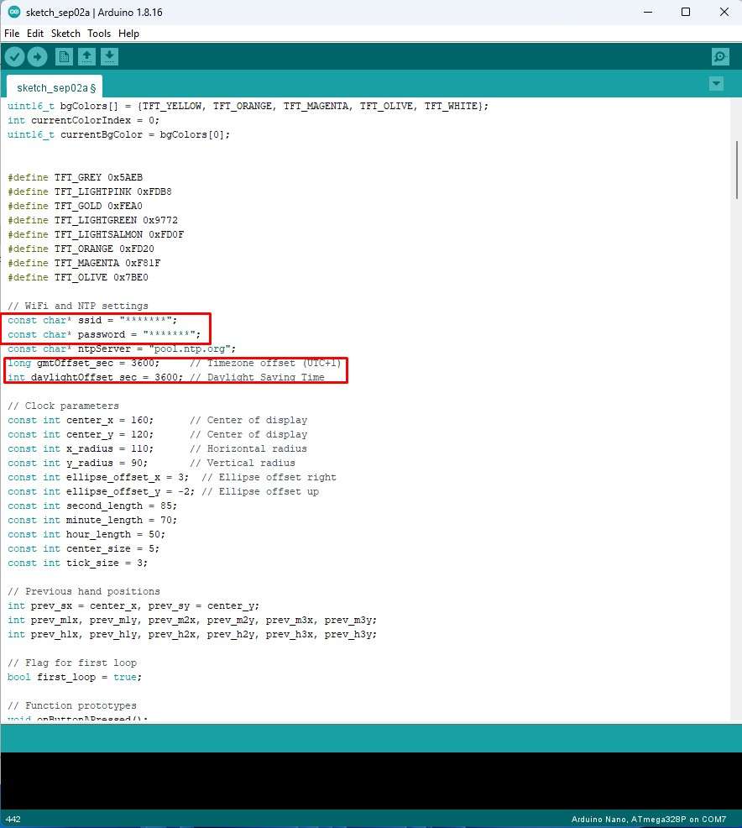Open the Help menu
Viewport: 742px width, 828px height.
tap(128, 34)
